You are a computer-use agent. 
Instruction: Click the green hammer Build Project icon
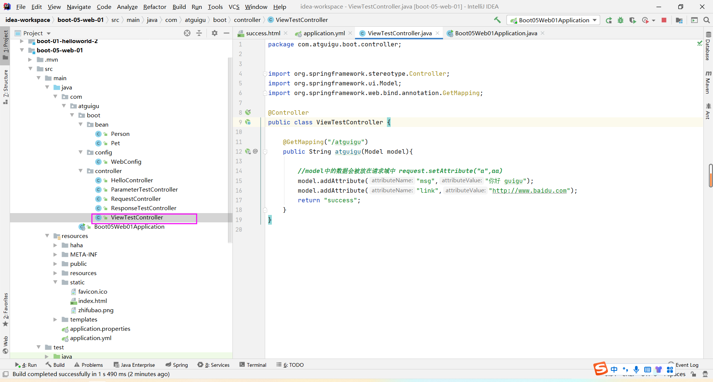point(497,20)
